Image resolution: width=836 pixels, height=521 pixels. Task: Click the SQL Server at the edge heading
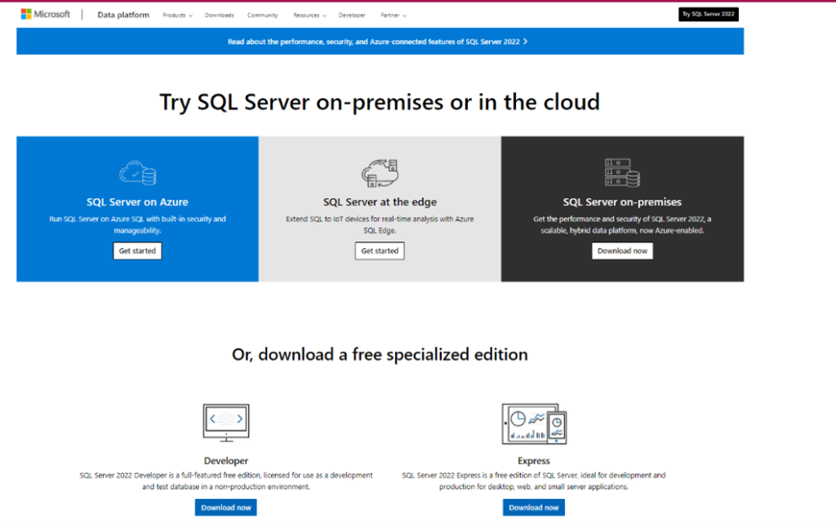coord(380,202)
